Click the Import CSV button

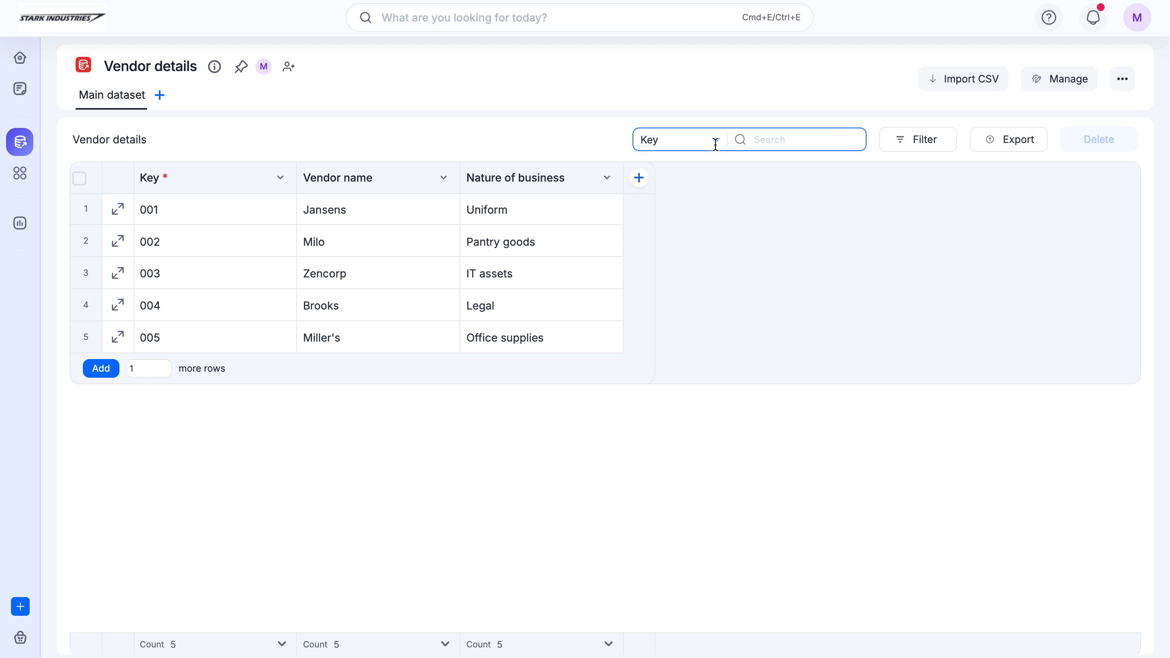(963, 79)
